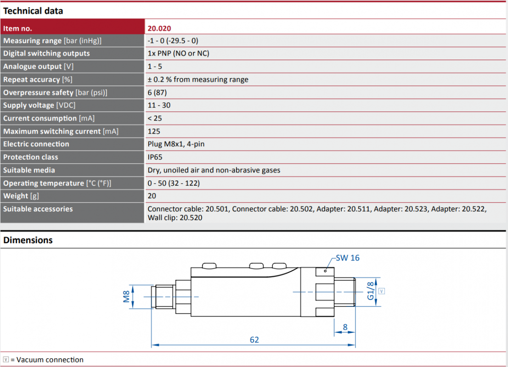Click the 'Operating temperature [°C (°F)]' label
This screenshot has height=367, width=508.
coord(57,183)
